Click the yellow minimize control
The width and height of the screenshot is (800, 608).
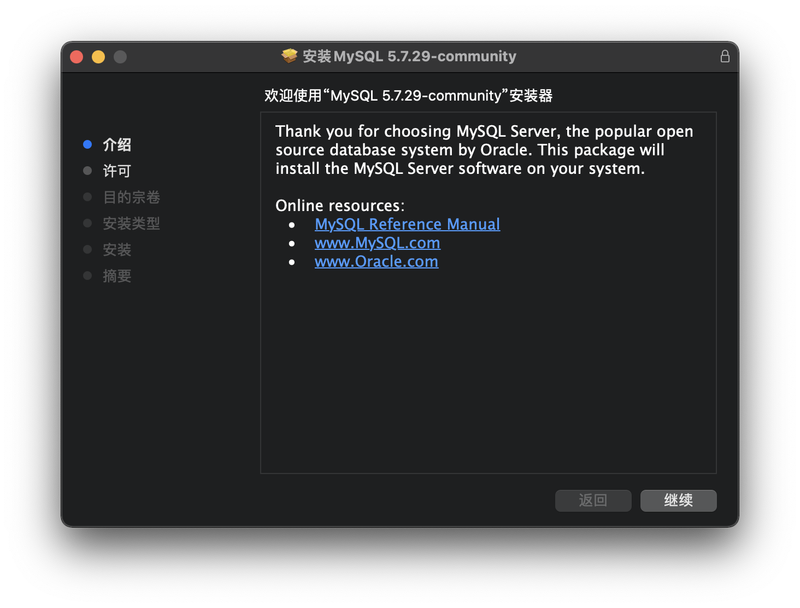click(x=98, y=56)
